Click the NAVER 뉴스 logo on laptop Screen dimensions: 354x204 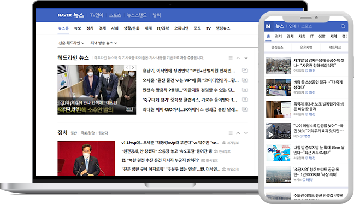coord(70,15)
